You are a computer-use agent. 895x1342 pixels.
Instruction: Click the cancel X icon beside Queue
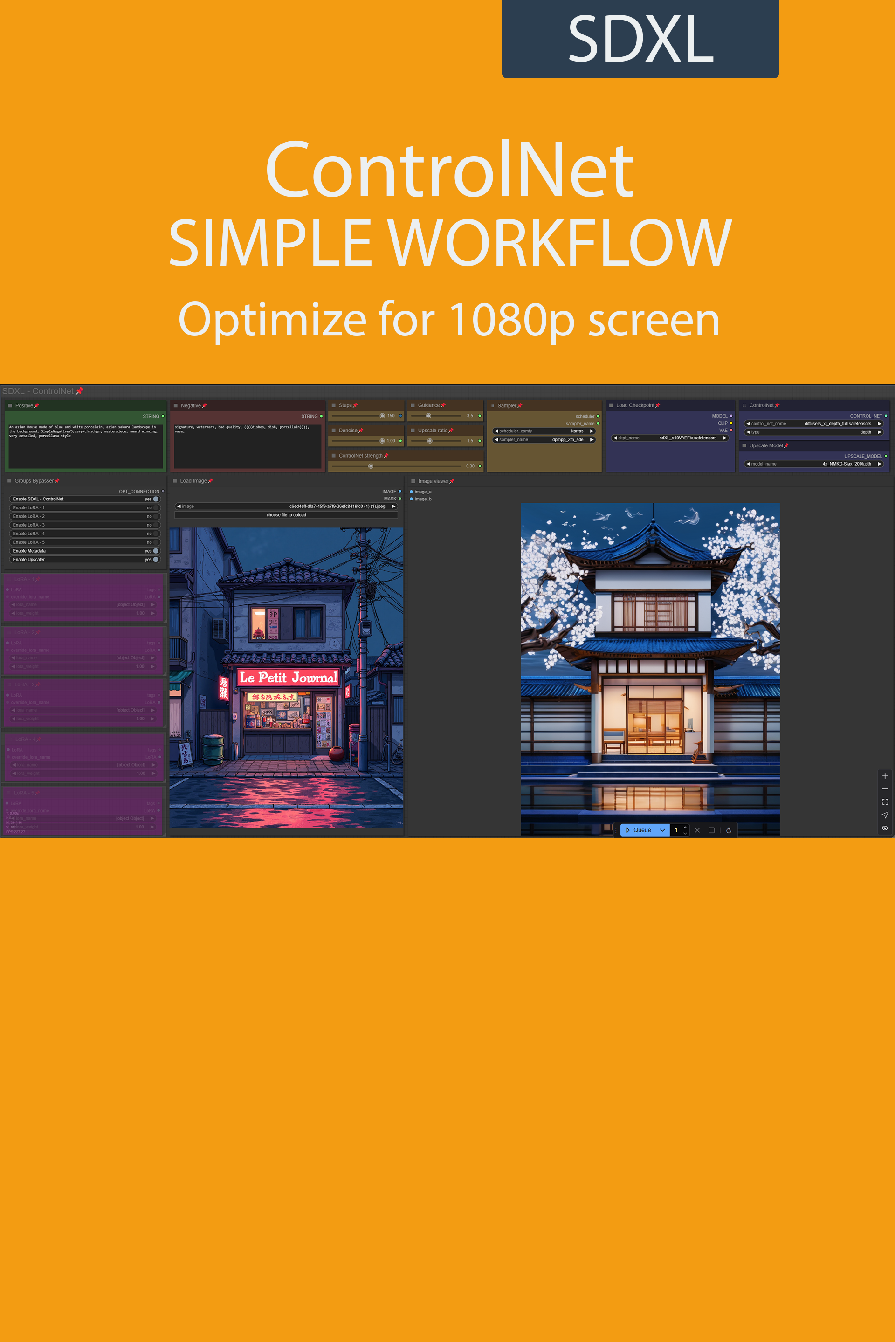click(x=697, y=830)
